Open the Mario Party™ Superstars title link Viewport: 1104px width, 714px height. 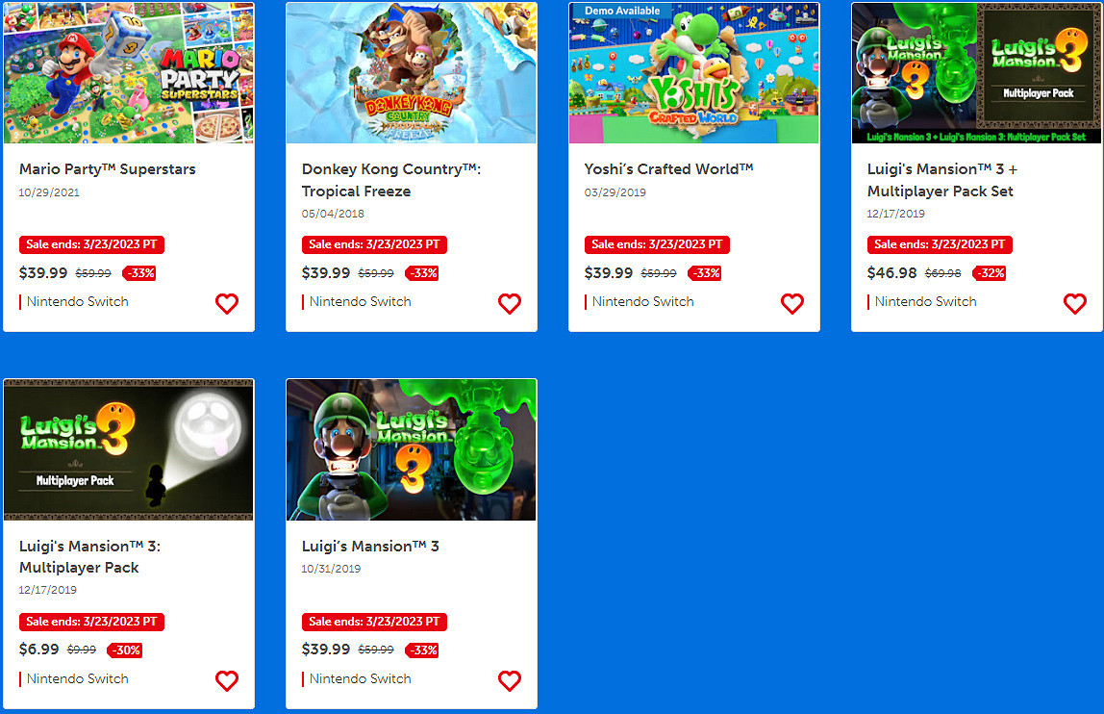[x=107, y=169]
